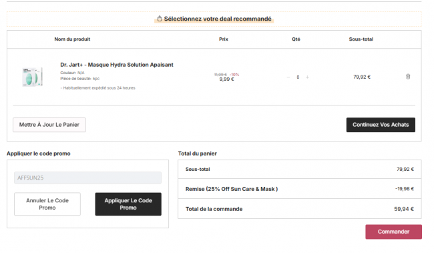Click the Qté column header
Image resolution: width=434 pixels, height=253 pixels.
(x=296, y=39)
